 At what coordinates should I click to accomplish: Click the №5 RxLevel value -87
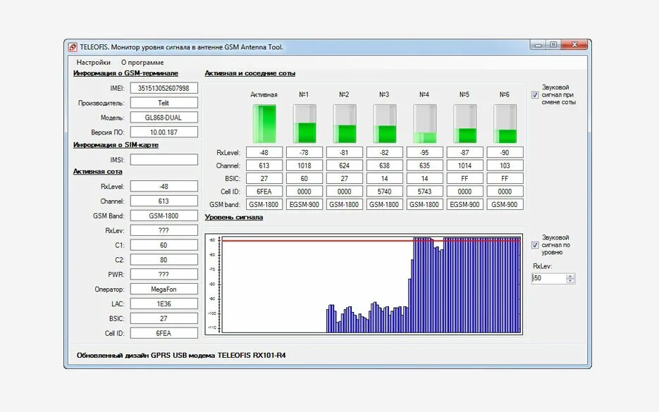(x=465, y=152)
